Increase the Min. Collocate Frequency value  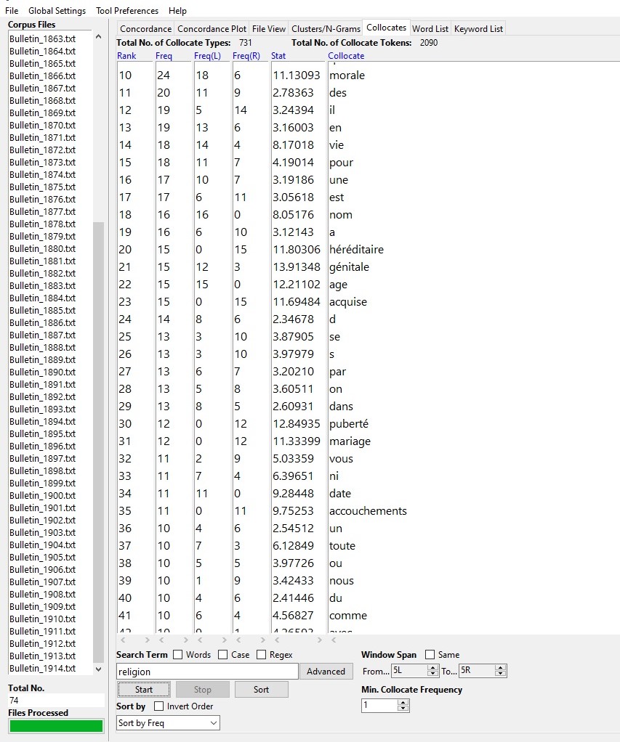403,702
